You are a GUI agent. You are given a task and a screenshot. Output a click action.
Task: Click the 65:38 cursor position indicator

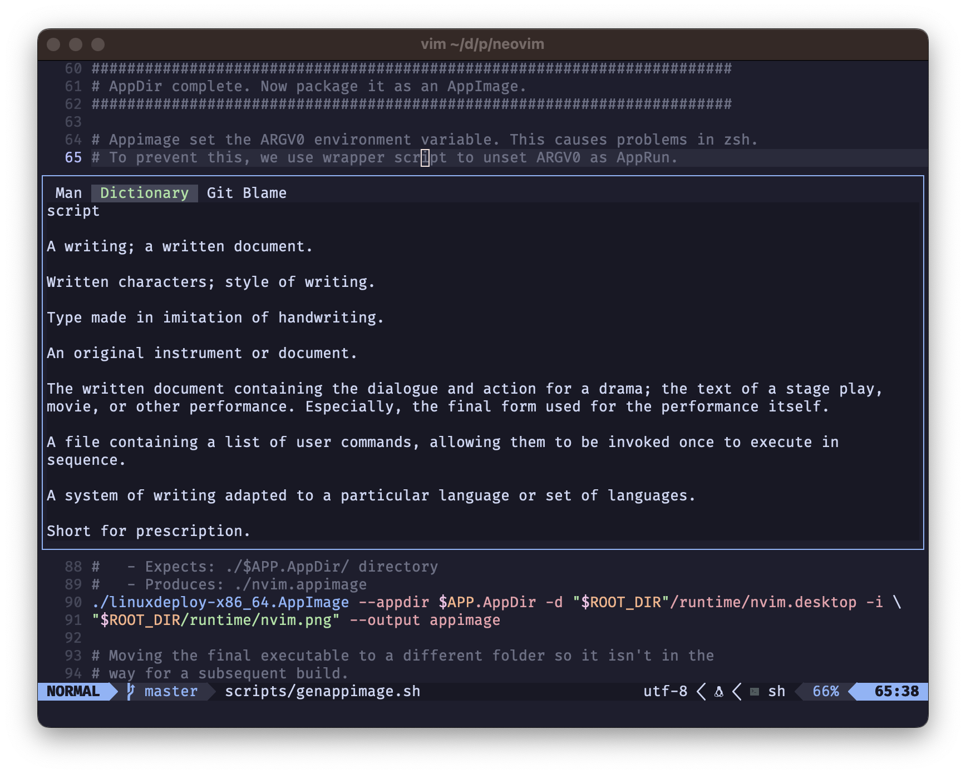[x=896, y=691]
